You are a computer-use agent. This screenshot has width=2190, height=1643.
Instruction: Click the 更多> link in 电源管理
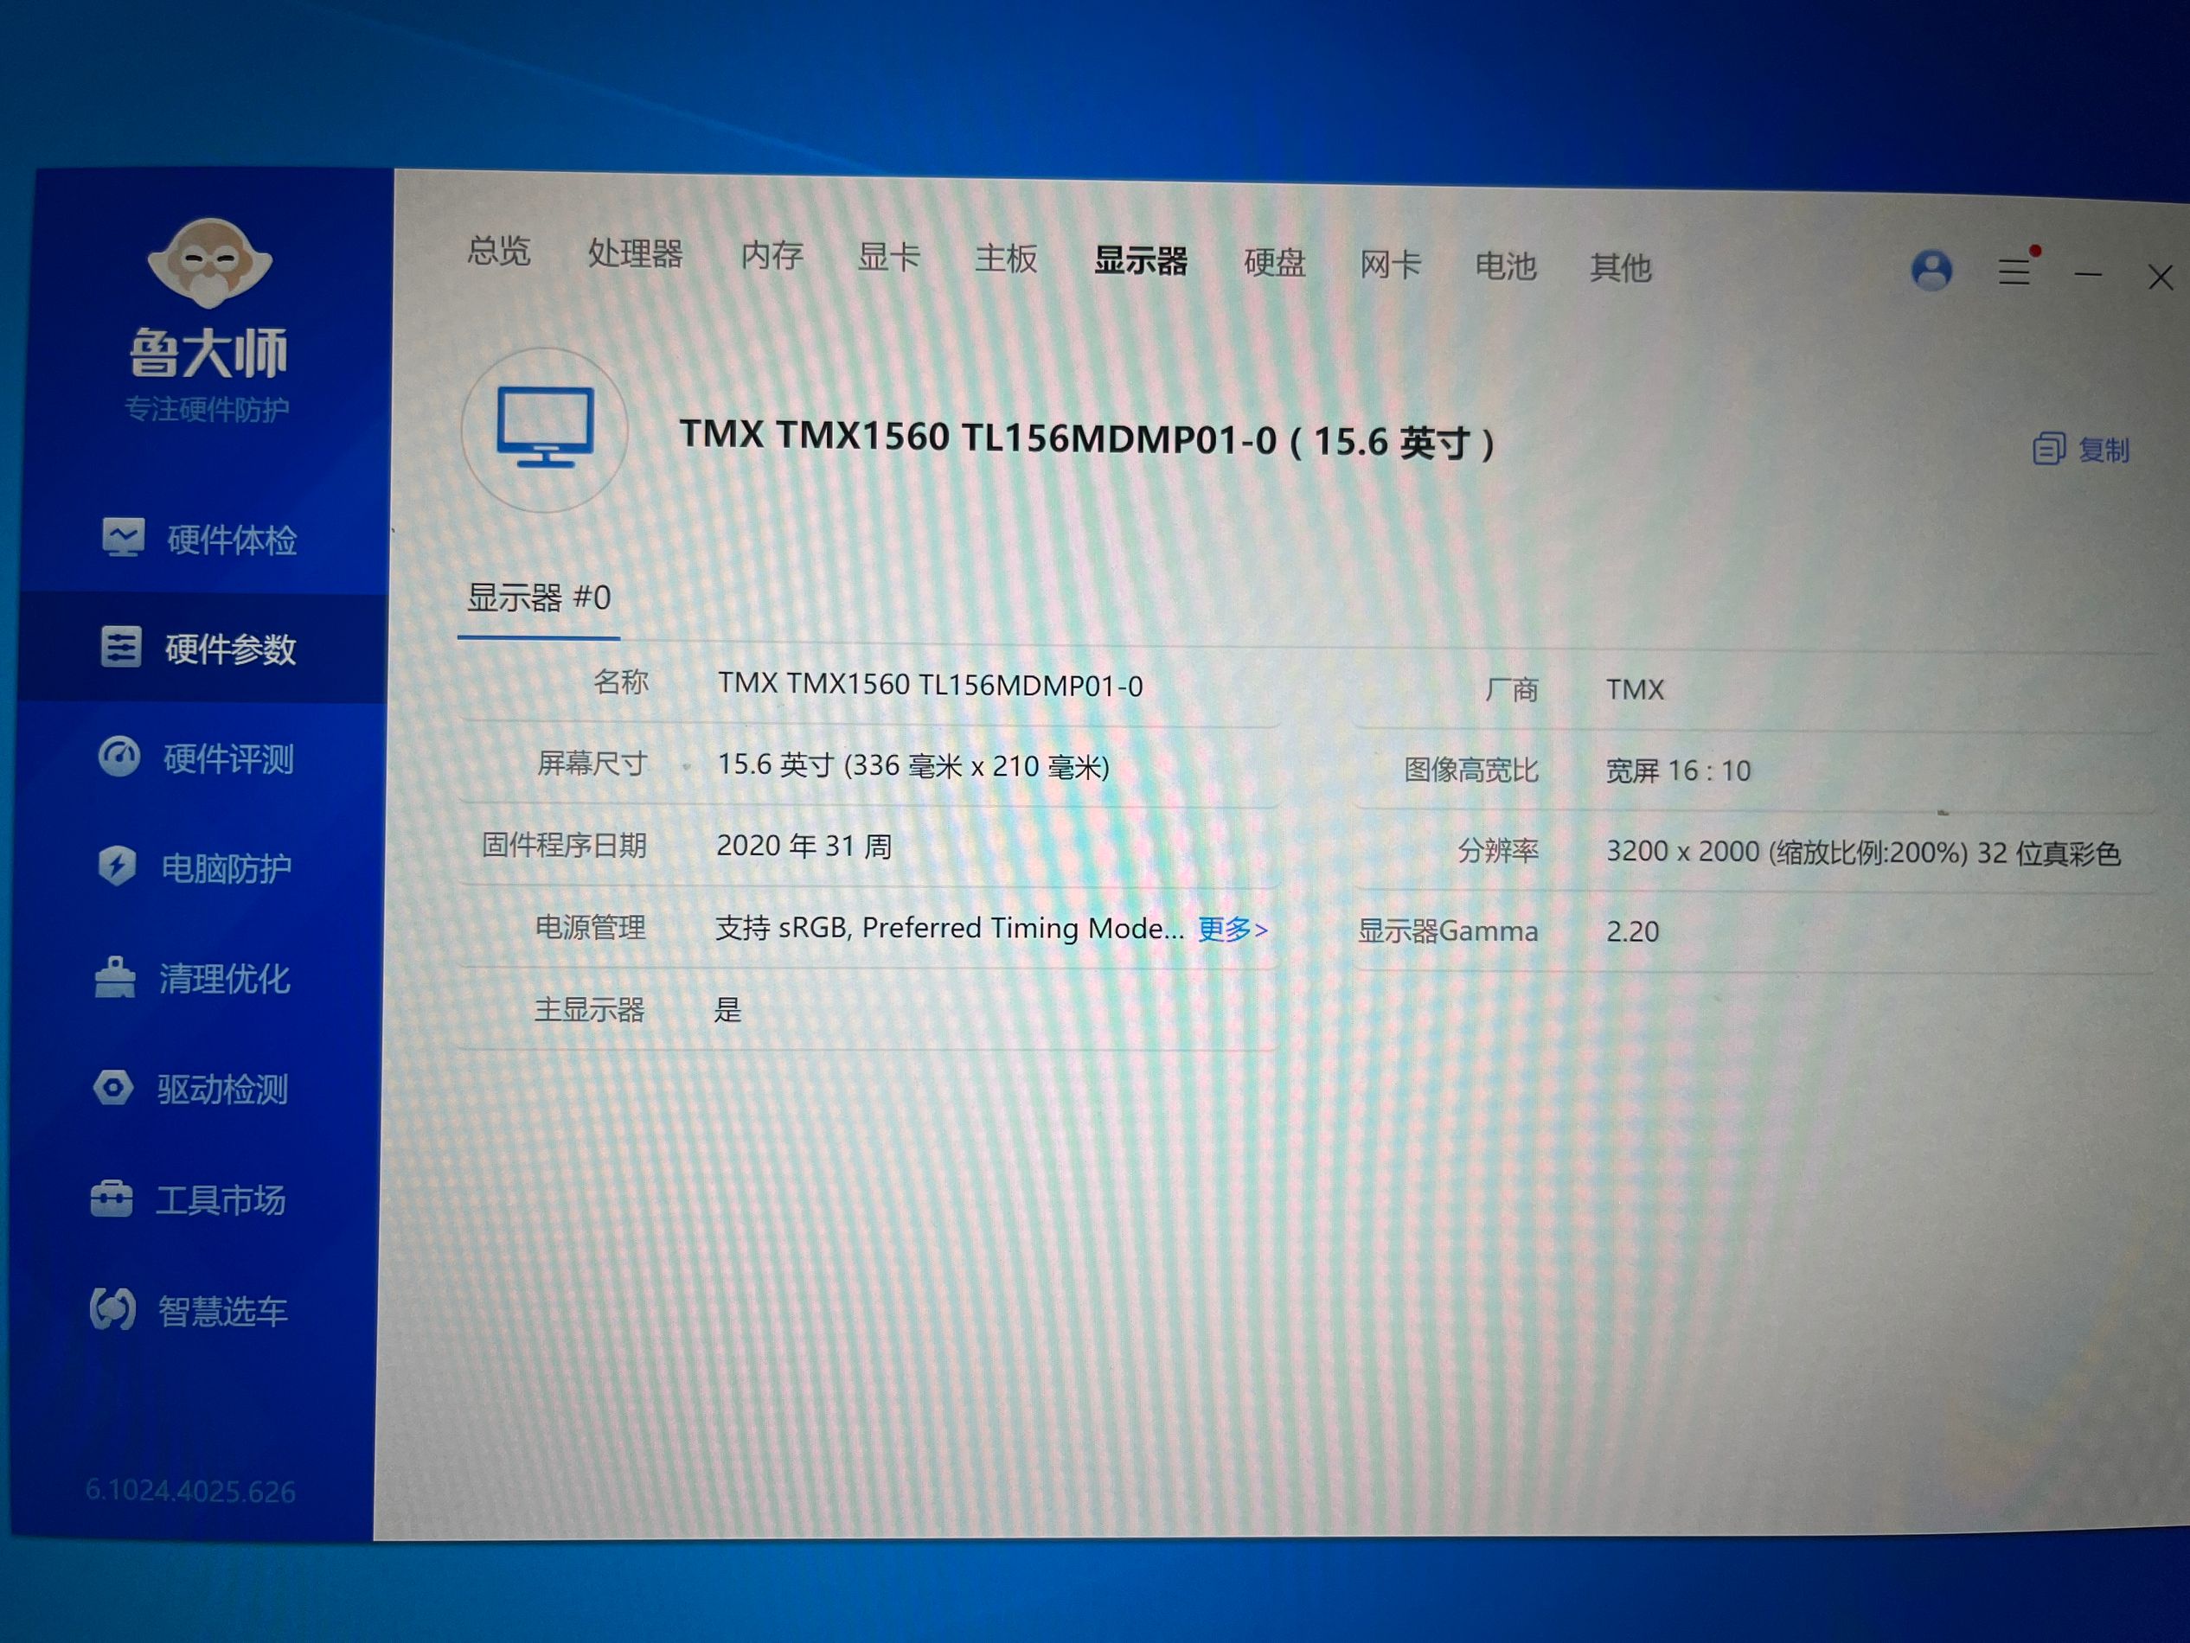pyautogui.click(x=1233, y=930)
